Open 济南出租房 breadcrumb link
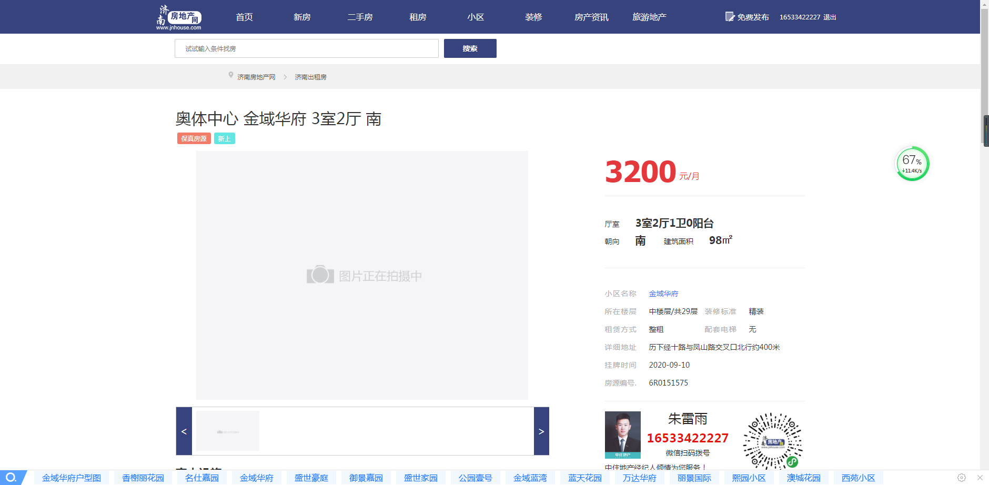The width and height of the screenshot is (989, 485). (x=310, y=77)
